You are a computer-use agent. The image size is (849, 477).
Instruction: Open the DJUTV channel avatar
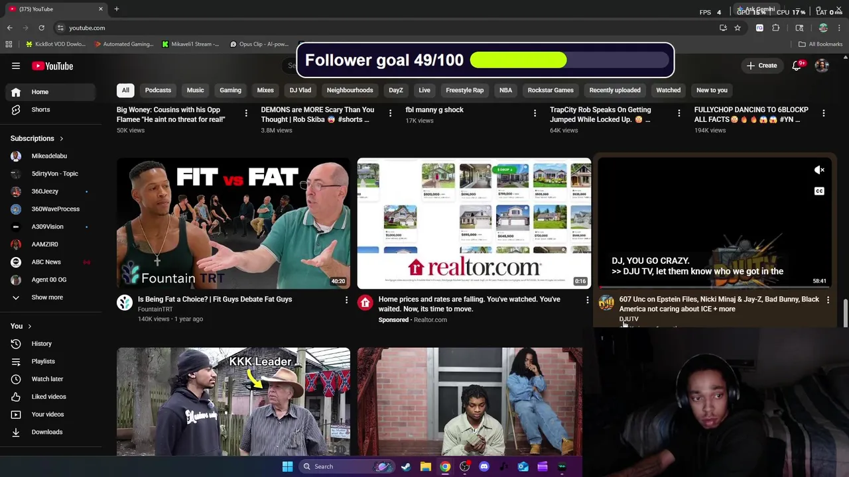(606, 303)
